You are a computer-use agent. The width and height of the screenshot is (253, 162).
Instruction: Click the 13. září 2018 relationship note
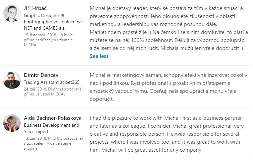(53, 143)
